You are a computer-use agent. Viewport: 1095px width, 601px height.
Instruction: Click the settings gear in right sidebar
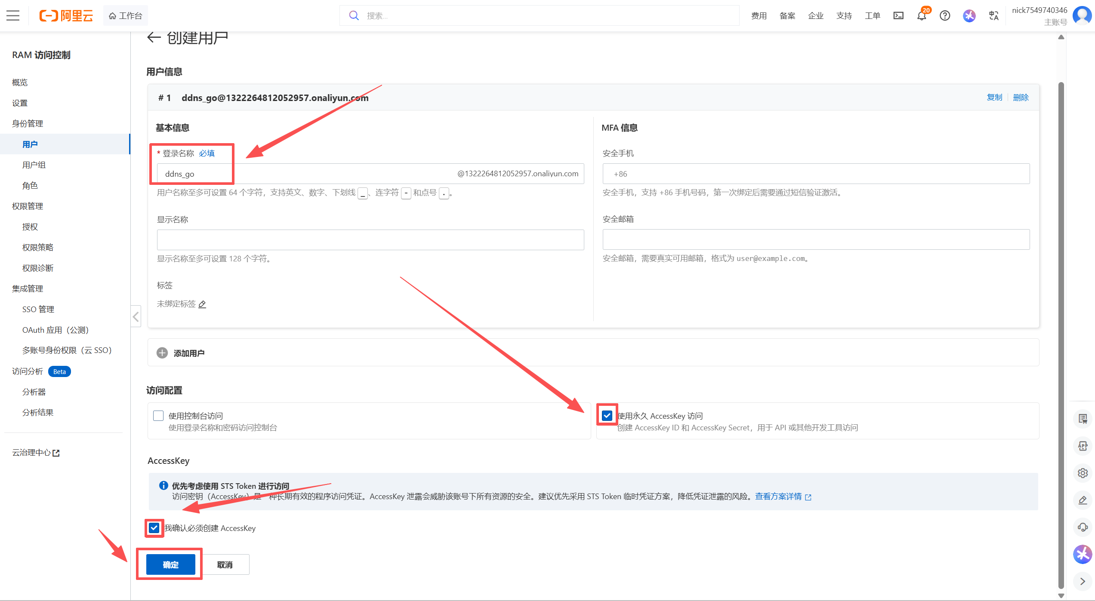point(1083,473)
